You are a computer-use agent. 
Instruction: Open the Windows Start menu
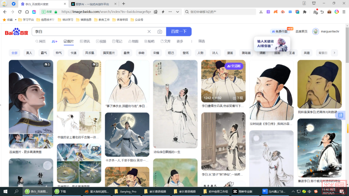pyautogui.click(x=5, y=191)
